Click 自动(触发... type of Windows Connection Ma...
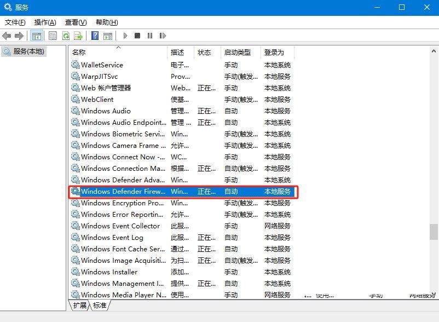 click(241, 168)
